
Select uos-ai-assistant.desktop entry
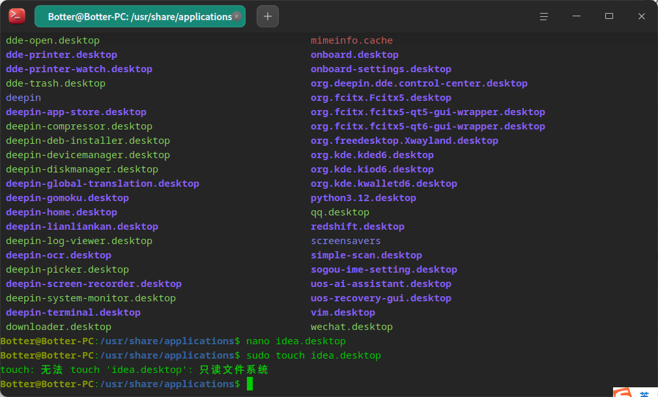pyautogui.click(x=381, y=284)
